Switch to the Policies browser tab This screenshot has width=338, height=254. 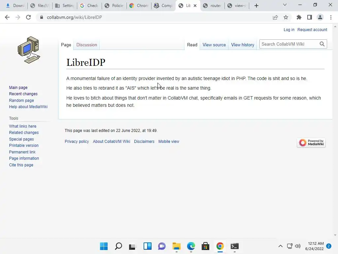click(x=114, y=6)
